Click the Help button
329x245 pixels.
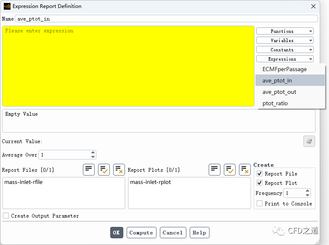coord(199,232)
